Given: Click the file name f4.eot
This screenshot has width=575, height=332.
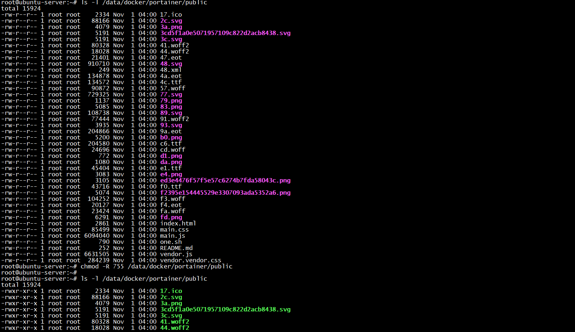Looking at the screenshot, I should [171, 205].
